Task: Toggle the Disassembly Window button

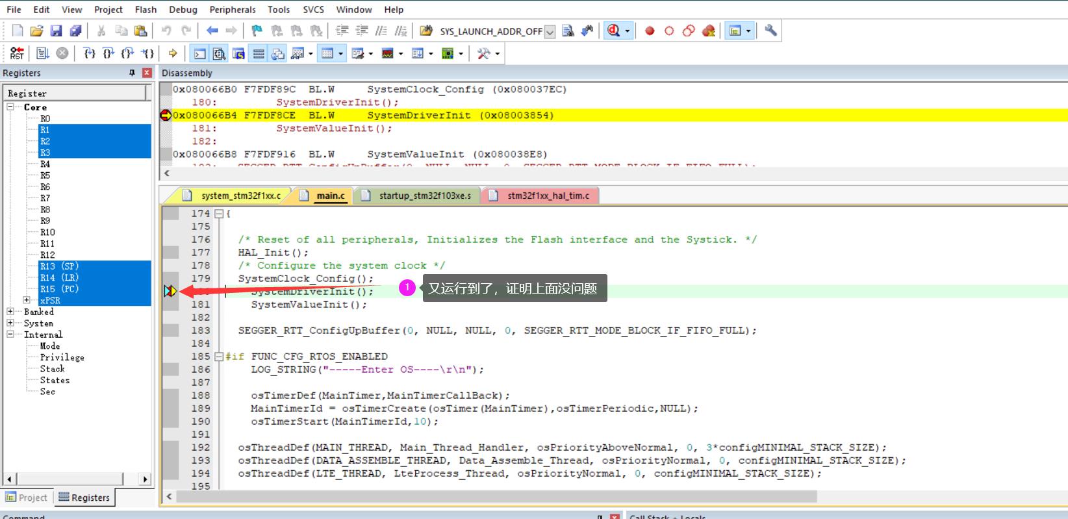Action: 220,53
